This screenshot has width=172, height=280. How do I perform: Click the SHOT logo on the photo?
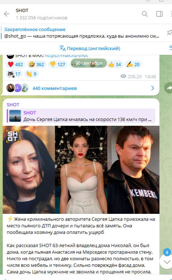click(12, 136)
